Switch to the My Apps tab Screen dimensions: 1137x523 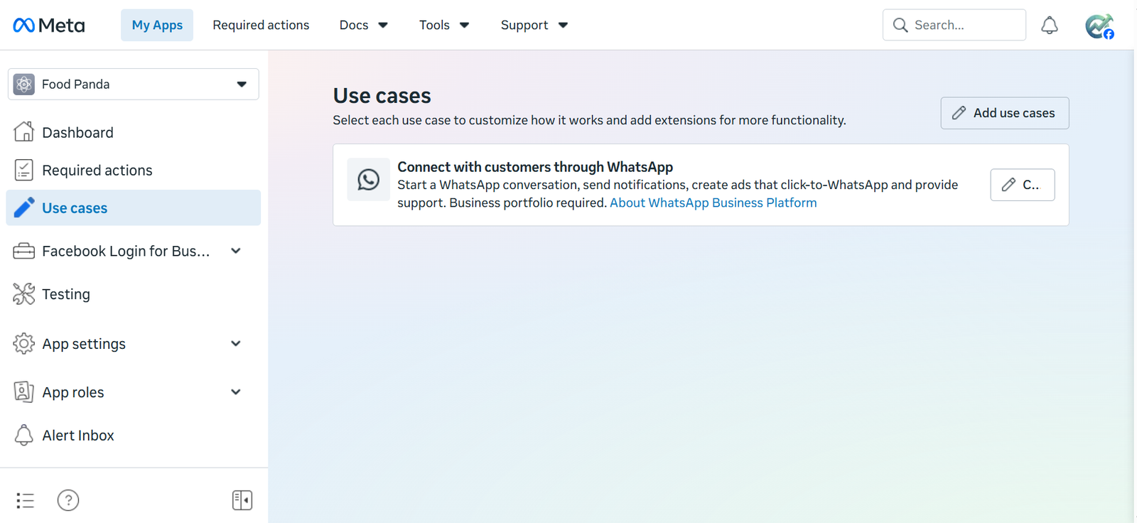[157, 25]
